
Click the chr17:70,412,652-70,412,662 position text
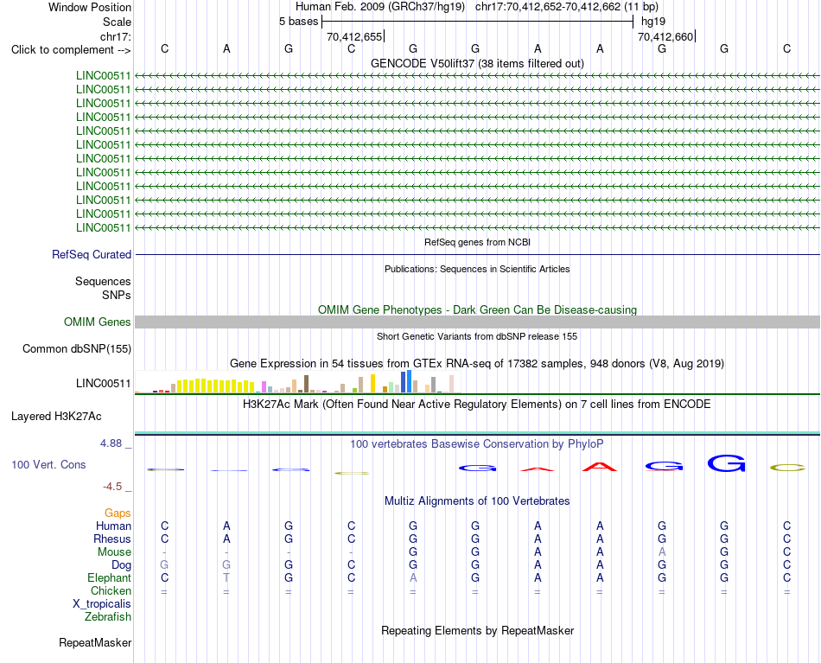point(548,7)
